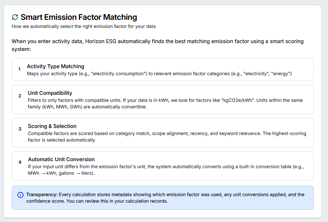Click the Scoring & Selection description text
This screenshot has height=222, width=328.
click(167, 137)
